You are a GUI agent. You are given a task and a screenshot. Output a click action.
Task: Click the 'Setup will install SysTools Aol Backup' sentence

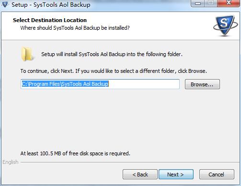click(x=112, y=54)
